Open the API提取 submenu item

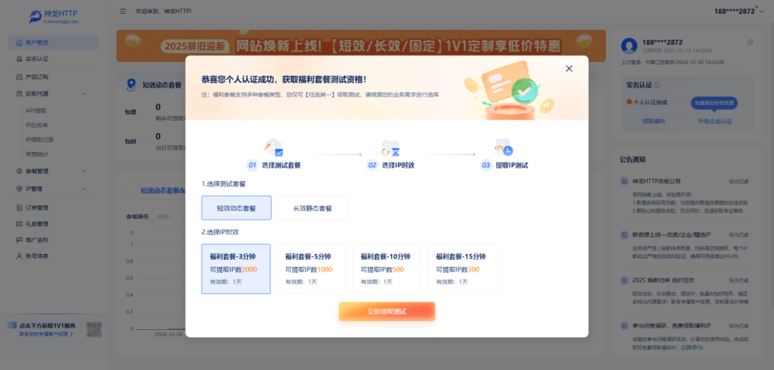pos(36,111)
